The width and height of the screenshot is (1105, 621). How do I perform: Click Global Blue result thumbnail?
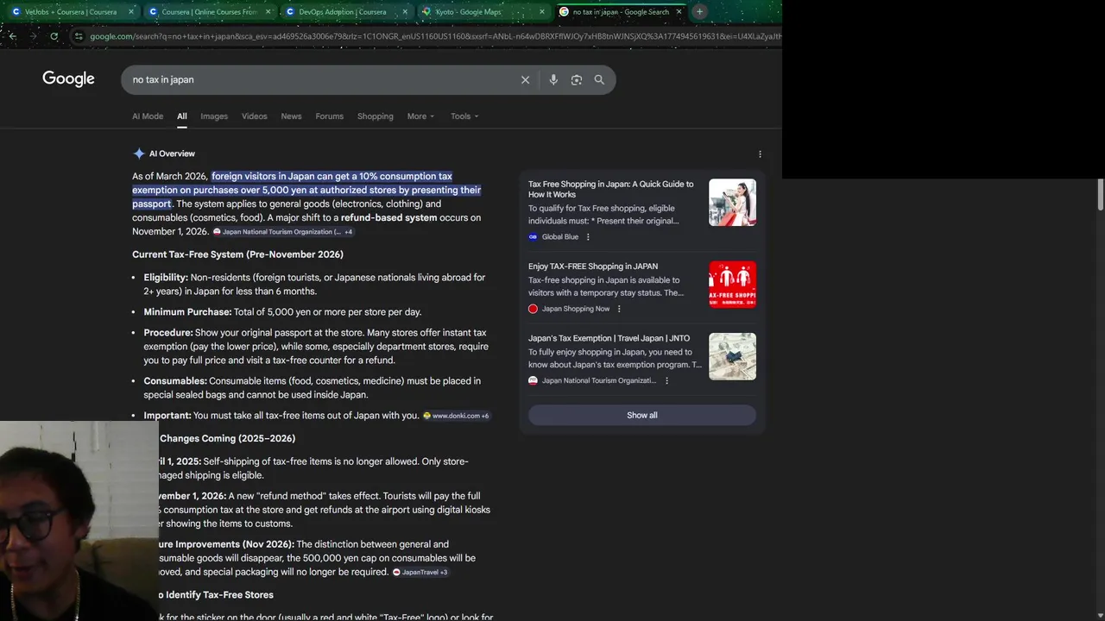[732, 203]
